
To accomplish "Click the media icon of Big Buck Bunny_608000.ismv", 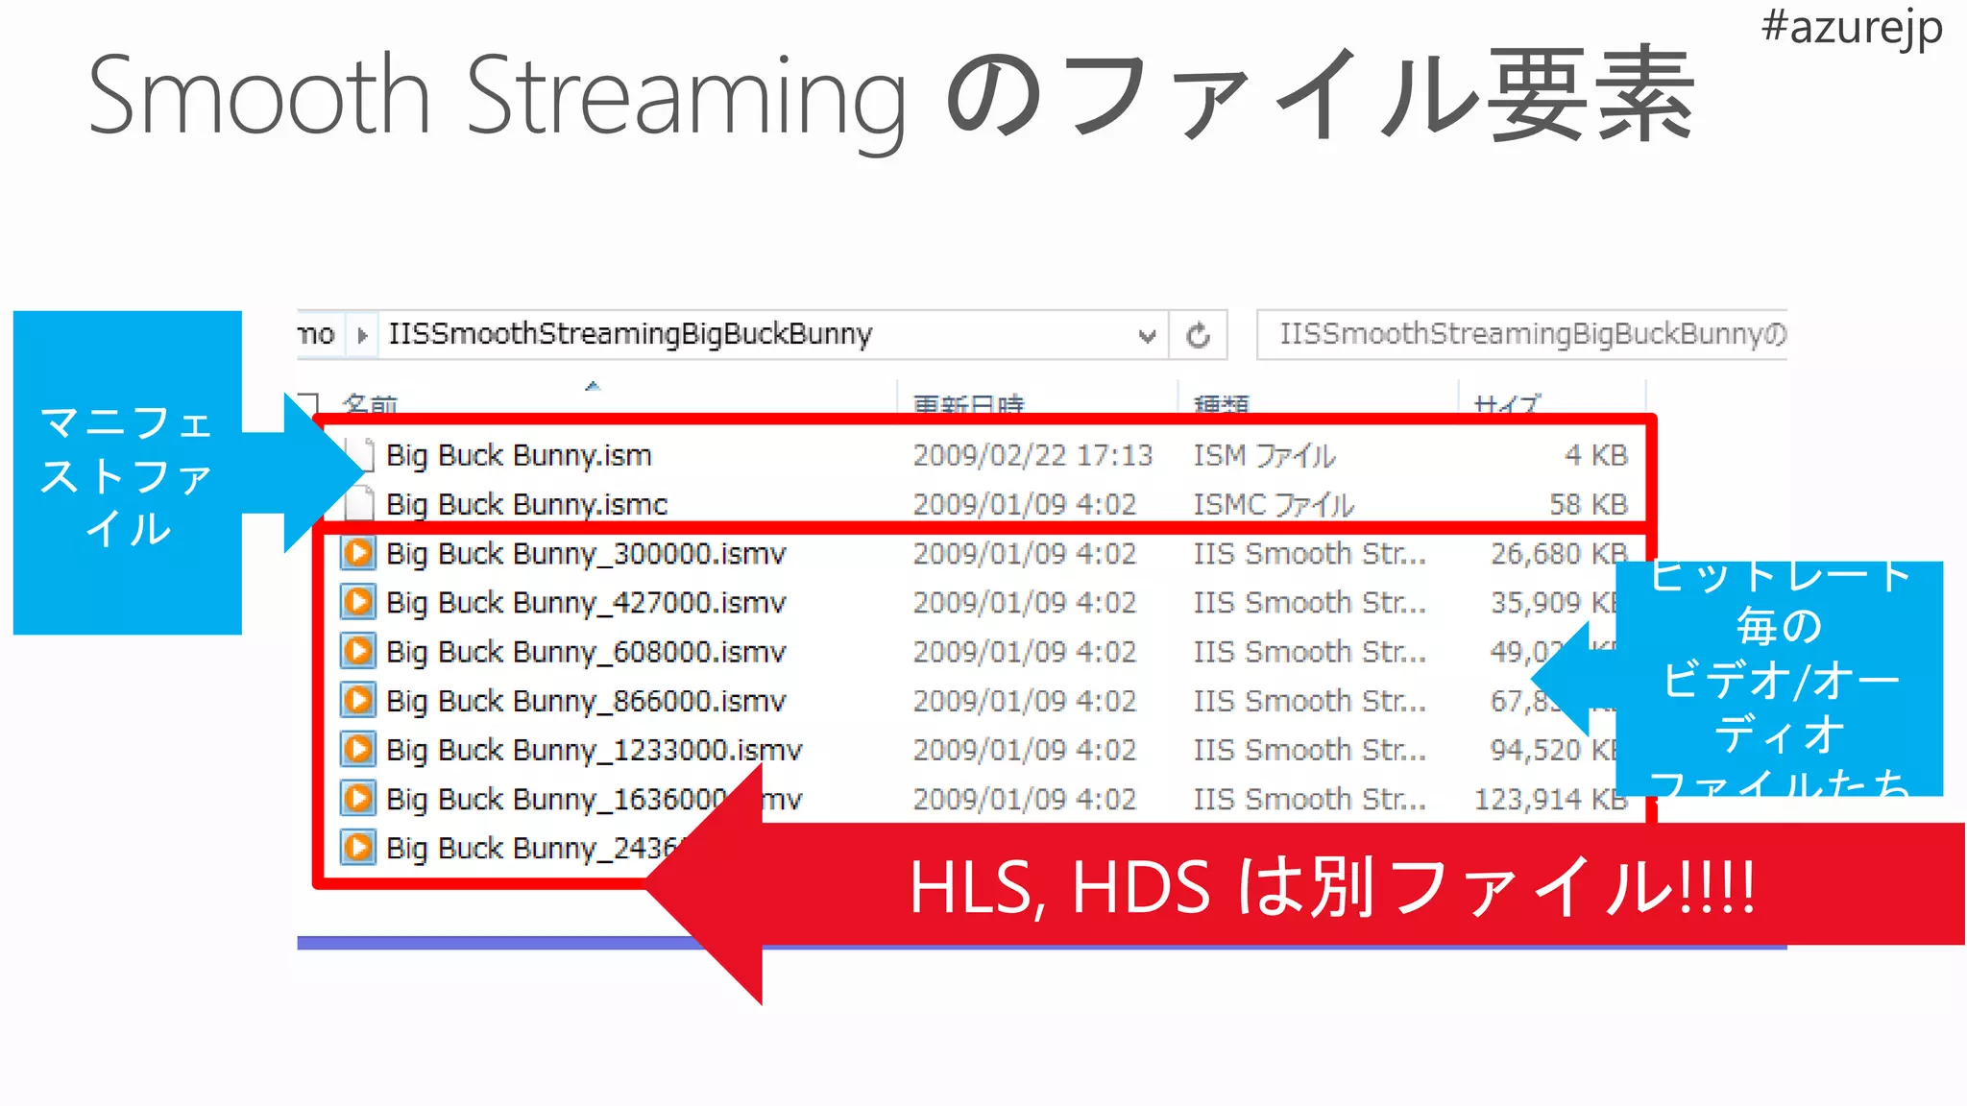I will click(x=358, y=651).
